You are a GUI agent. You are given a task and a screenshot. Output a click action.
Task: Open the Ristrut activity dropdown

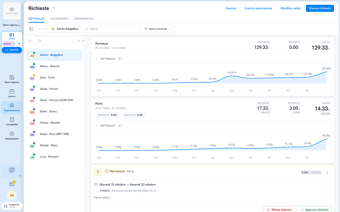pos(9,44)
